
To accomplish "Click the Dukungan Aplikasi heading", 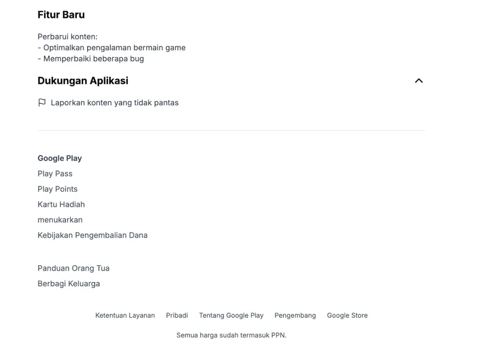I will click(83, 81).
